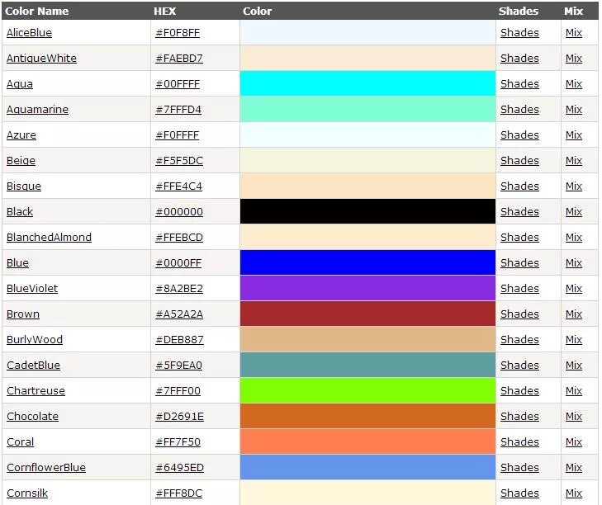Open the Blue color name link
Screen dimensions: 602x505
click(x=17, y=263)
